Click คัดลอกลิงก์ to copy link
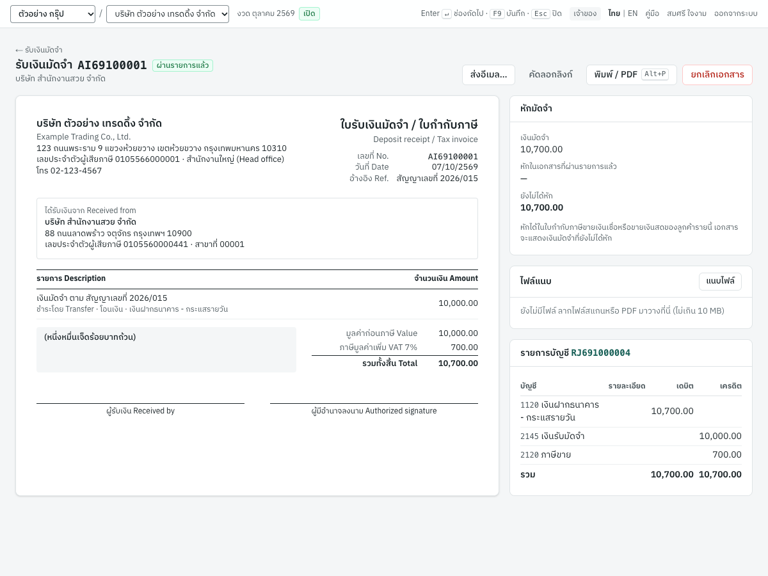The image size is (768, 576). (x=551, y=75)
